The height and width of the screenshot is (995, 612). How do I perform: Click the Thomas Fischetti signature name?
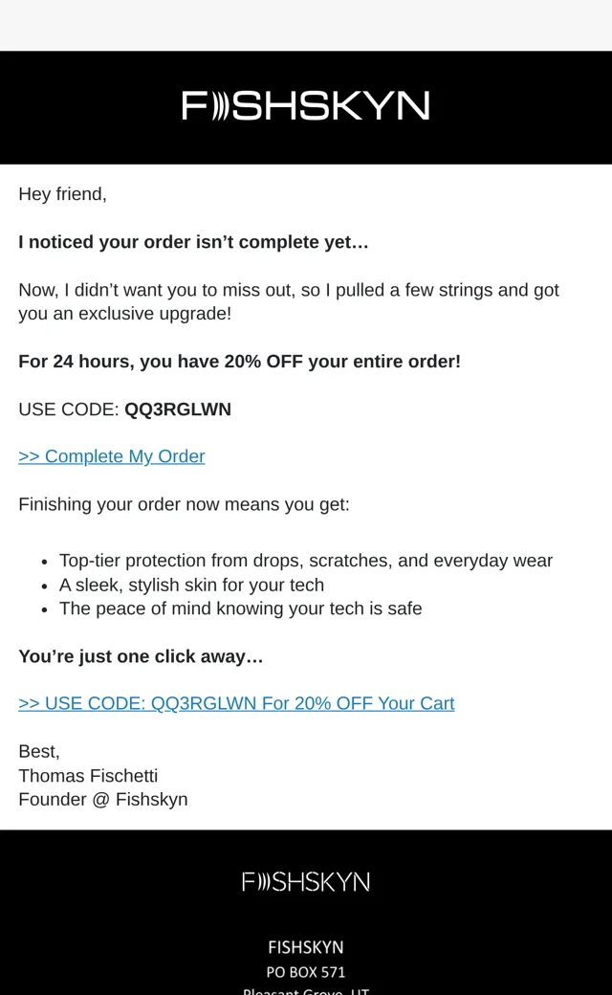click(88, 776)
